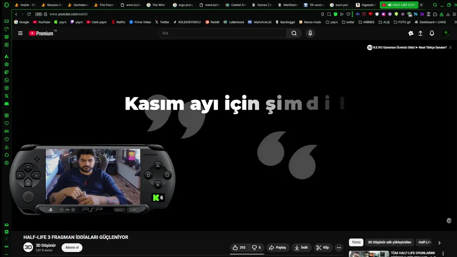Image resolution: width=457 pixels, height=257 pixels.
Task: Click the YouTube Premium logo
Action: coord(41,33)
